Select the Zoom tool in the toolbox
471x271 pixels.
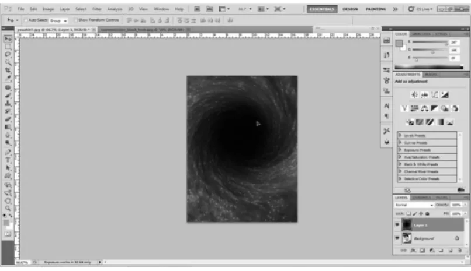(x=8, y=209)
